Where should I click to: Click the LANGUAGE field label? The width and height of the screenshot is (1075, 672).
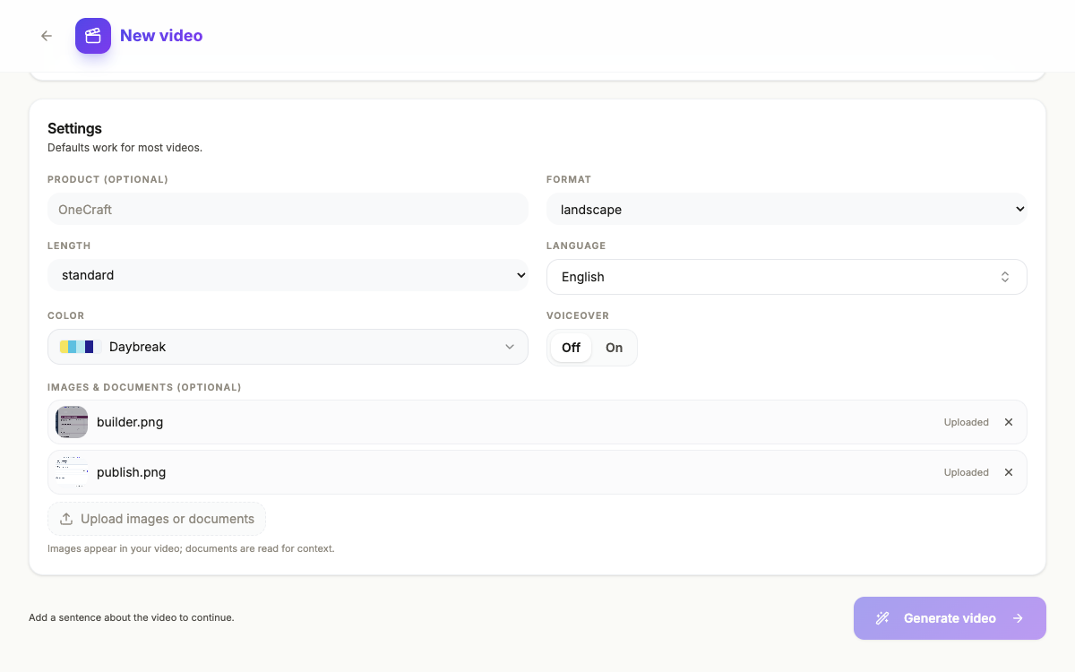pos(576,246)
